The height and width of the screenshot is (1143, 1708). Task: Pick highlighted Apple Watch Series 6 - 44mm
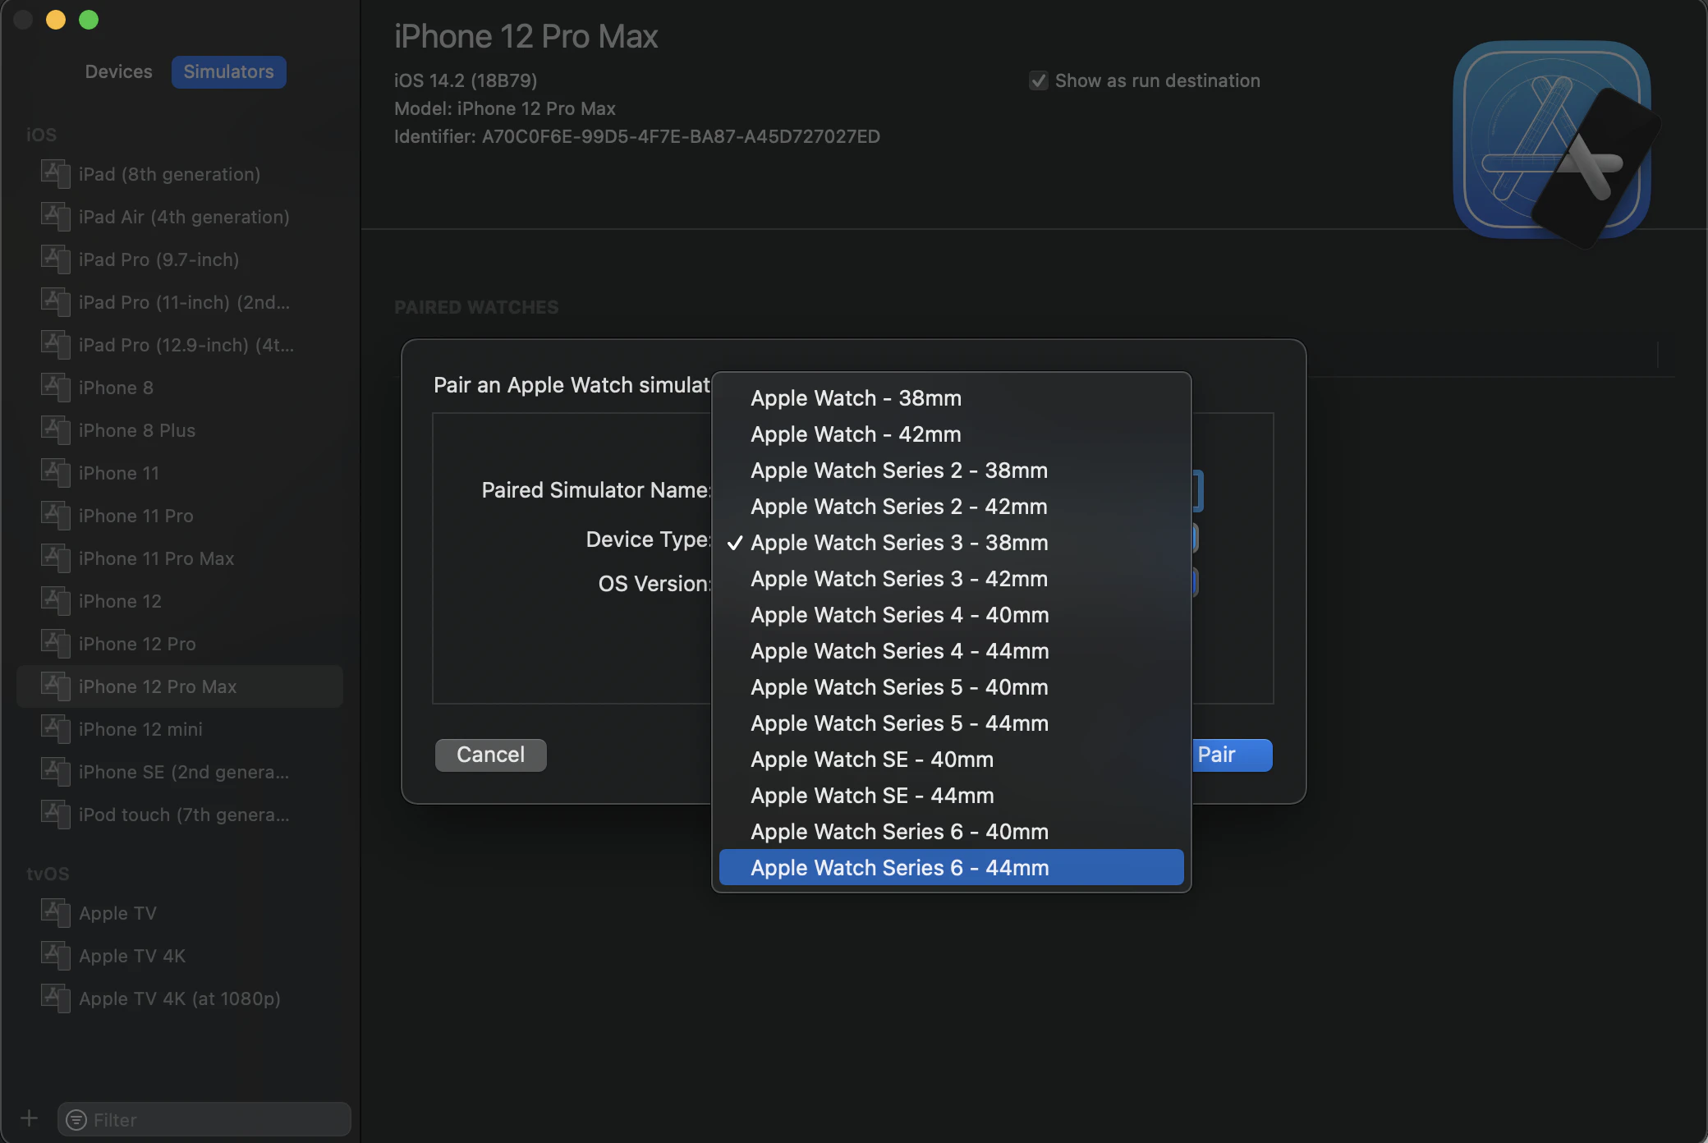pos(951,867)
